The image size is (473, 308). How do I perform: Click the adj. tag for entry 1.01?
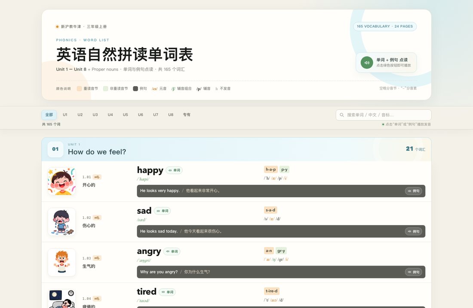point(97,177)
